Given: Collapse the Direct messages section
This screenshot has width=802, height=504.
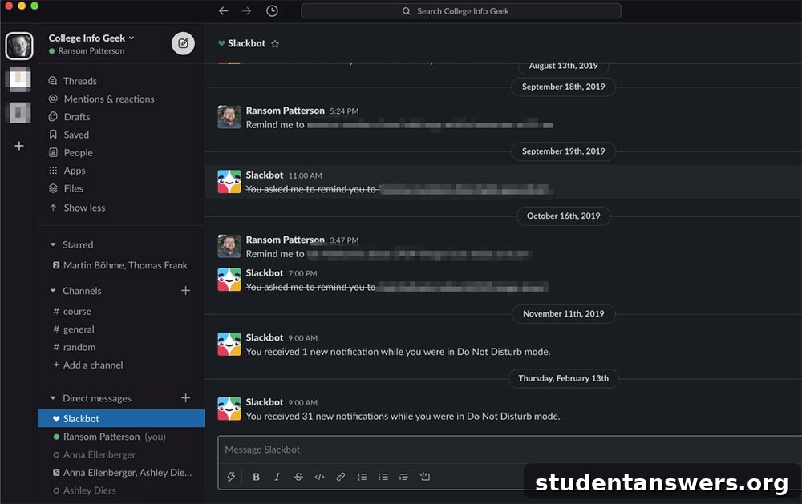Looking at the screenshot, I should [x=53, y=398].
